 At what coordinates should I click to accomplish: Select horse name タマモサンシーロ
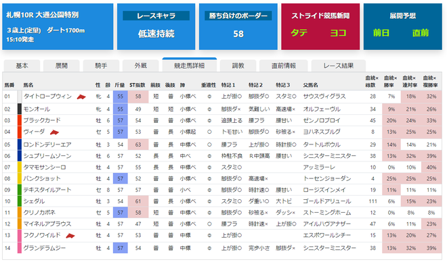click(x=45, y=167)
